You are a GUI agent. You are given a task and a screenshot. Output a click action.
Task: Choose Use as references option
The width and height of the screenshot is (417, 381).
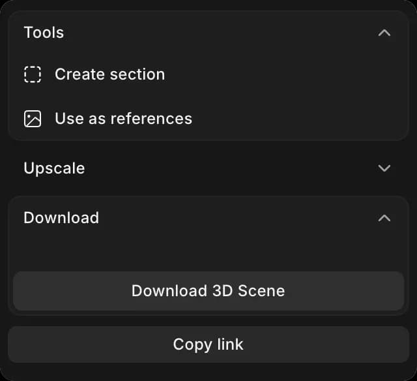(208, 119)
